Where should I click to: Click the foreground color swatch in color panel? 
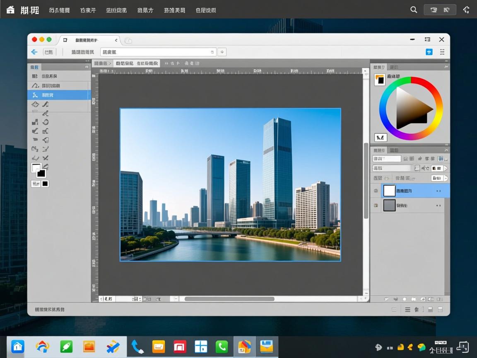[x=379, y=79]
